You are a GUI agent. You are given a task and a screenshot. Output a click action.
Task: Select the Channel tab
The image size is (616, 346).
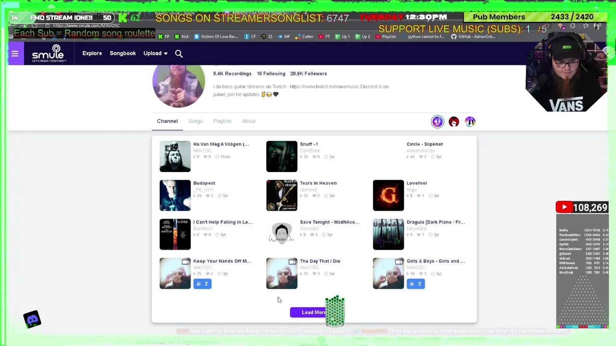[x=167, y=121]
